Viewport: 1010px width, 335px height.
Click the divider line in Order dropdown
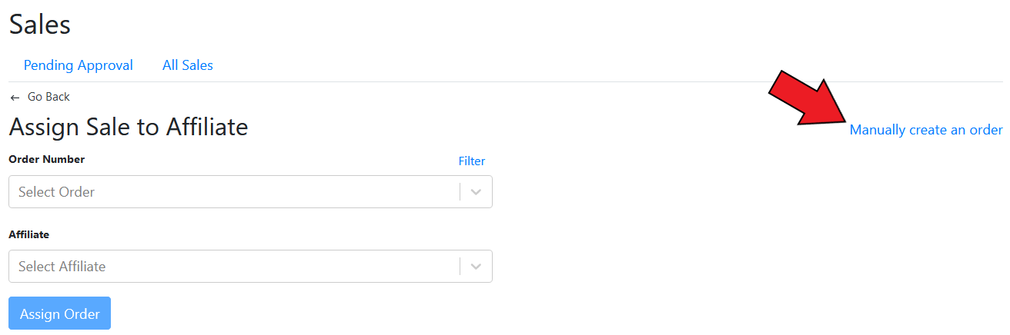click(460, 192)
